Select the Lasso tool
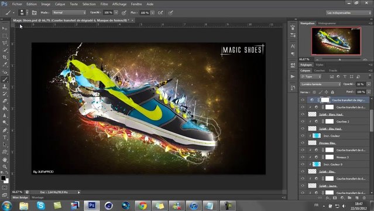 point(5,43)
